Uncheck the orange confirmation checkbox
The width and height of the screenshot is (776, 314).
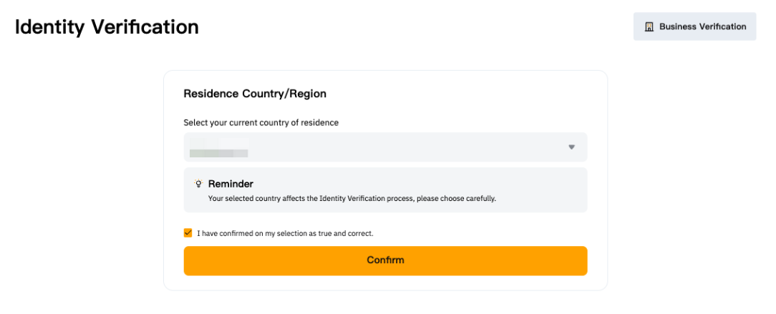coord(188,233)
